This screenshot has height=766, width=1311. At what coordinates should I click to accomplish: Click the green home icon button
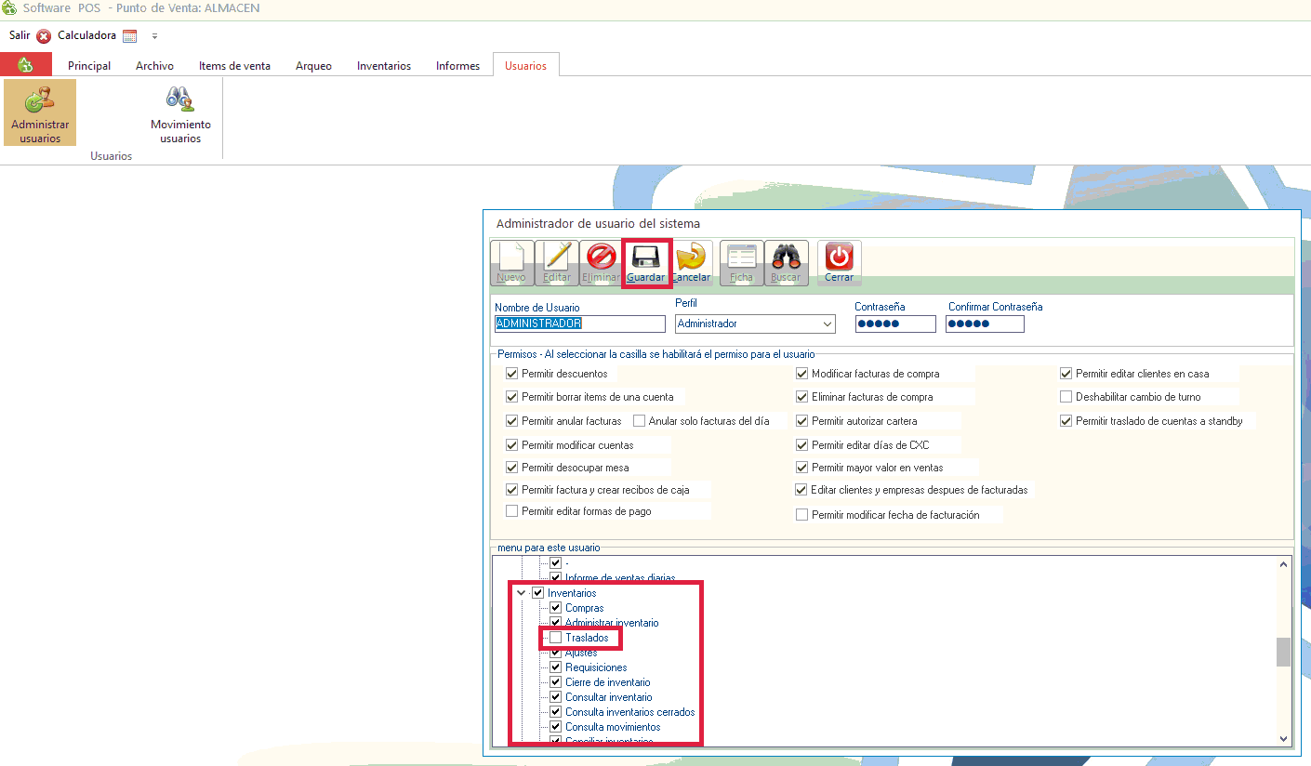(x=25, y=65)
